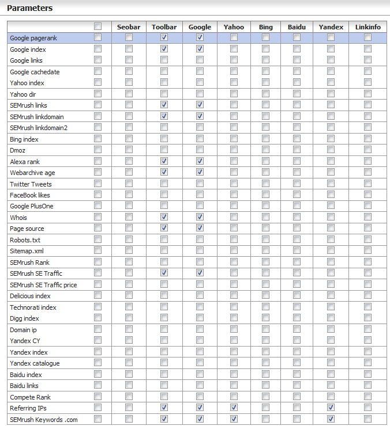This screenshot has width=390, height=426.
Task: Uncheck Yahoo for SEMrush Keywords .com
Action: [234, 419]
